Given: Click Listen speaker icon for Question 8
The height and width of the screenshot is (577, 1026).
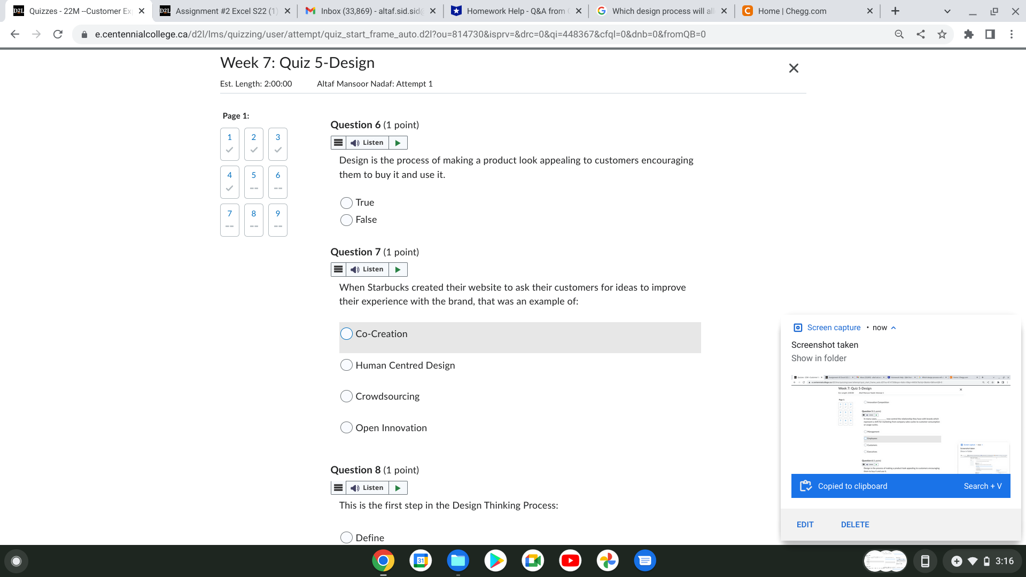Looking at the screenshot, I should [x=355, y=488].
